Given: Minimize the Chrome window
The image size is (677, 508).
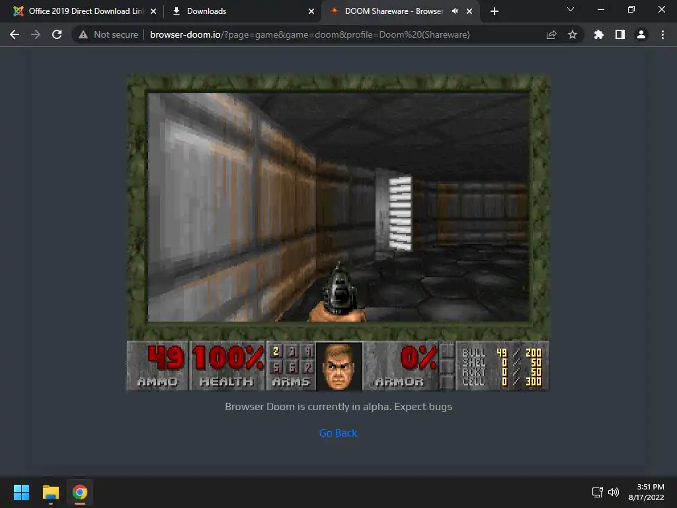Looking at the screenshot, I should [x=600, y=9].
